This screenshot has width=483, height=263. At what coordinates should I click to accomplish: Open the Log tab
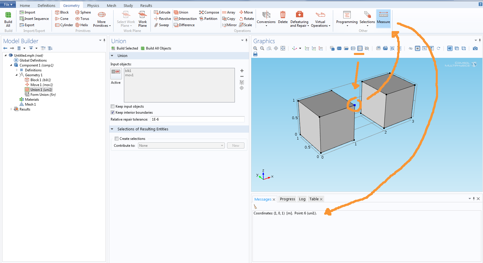point(302,199)
